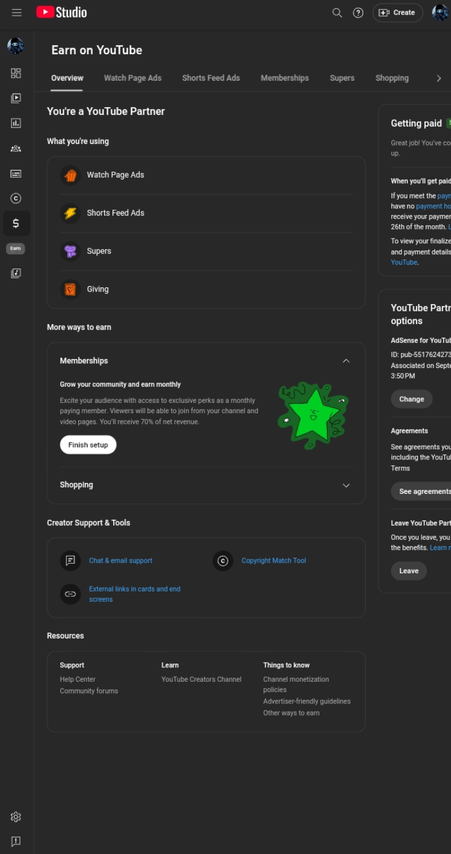Click the Shorts Feed Ads lightning icon

pos(70,213)
